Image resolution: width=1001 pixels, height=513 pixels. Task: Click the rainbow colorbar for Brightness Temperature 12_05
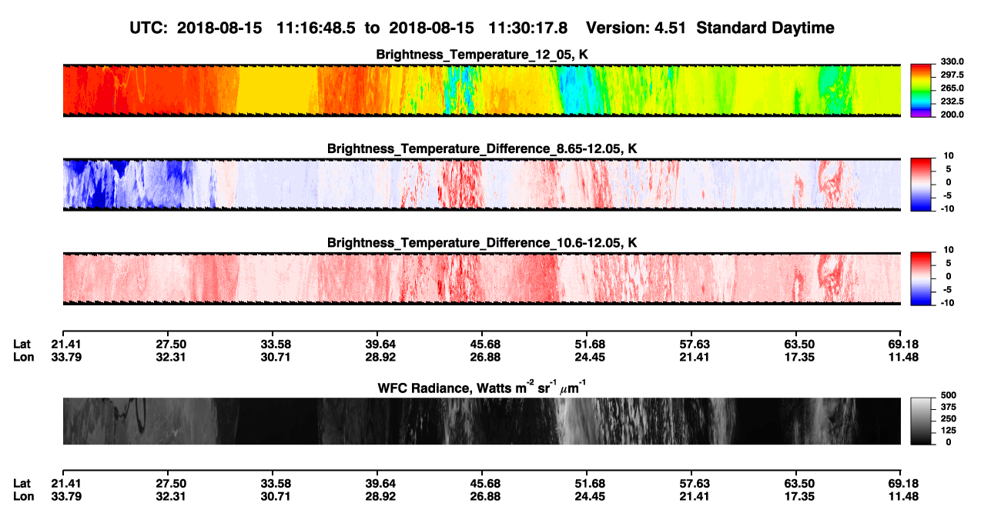click(923, 91)
